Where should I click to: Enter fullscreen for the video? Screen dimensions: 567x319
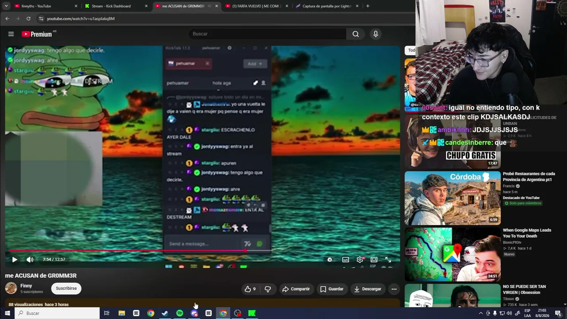(388, 260)
